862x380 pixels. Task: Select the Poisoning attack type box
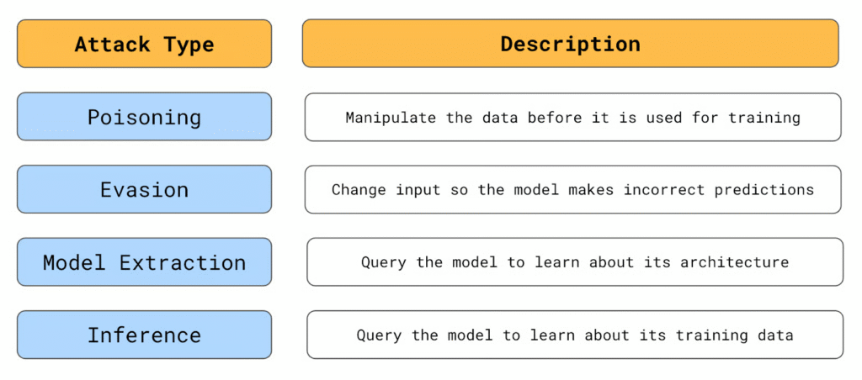click(144, 117)
